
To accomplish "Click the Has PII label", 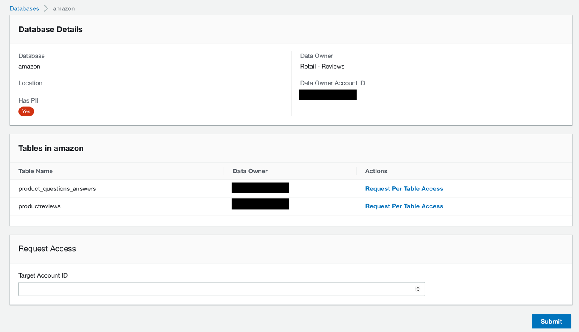I will click(x=28, y=100).
